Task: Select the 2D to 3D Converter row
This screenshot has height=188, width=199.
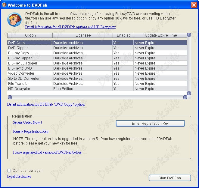Action: click(97, 78)
